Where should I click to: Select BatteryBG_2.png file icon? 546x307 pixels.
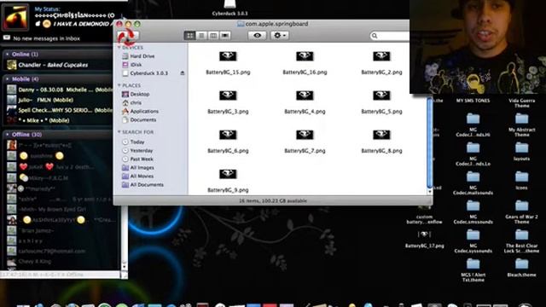point(381,56)
